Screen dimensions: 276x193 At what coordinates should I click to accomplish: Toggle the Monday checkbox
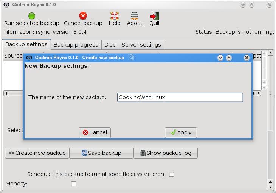click(74, 184)
